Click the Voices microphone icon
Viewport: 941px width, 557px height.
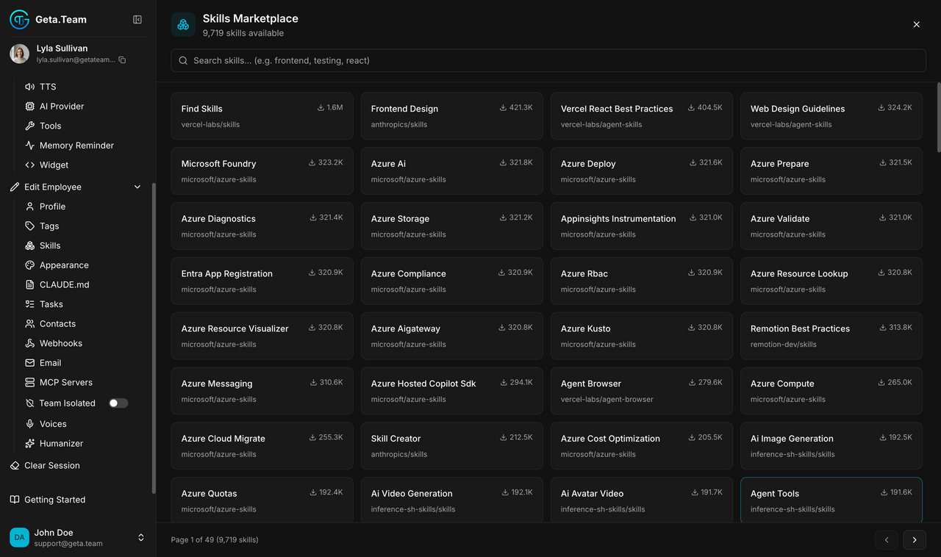[30, 424]
